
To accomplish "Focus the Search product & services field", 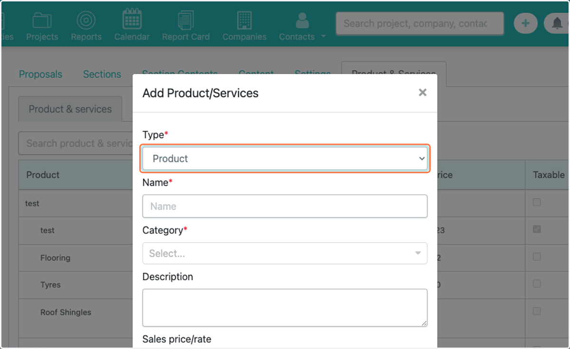I will coord(76,143).
